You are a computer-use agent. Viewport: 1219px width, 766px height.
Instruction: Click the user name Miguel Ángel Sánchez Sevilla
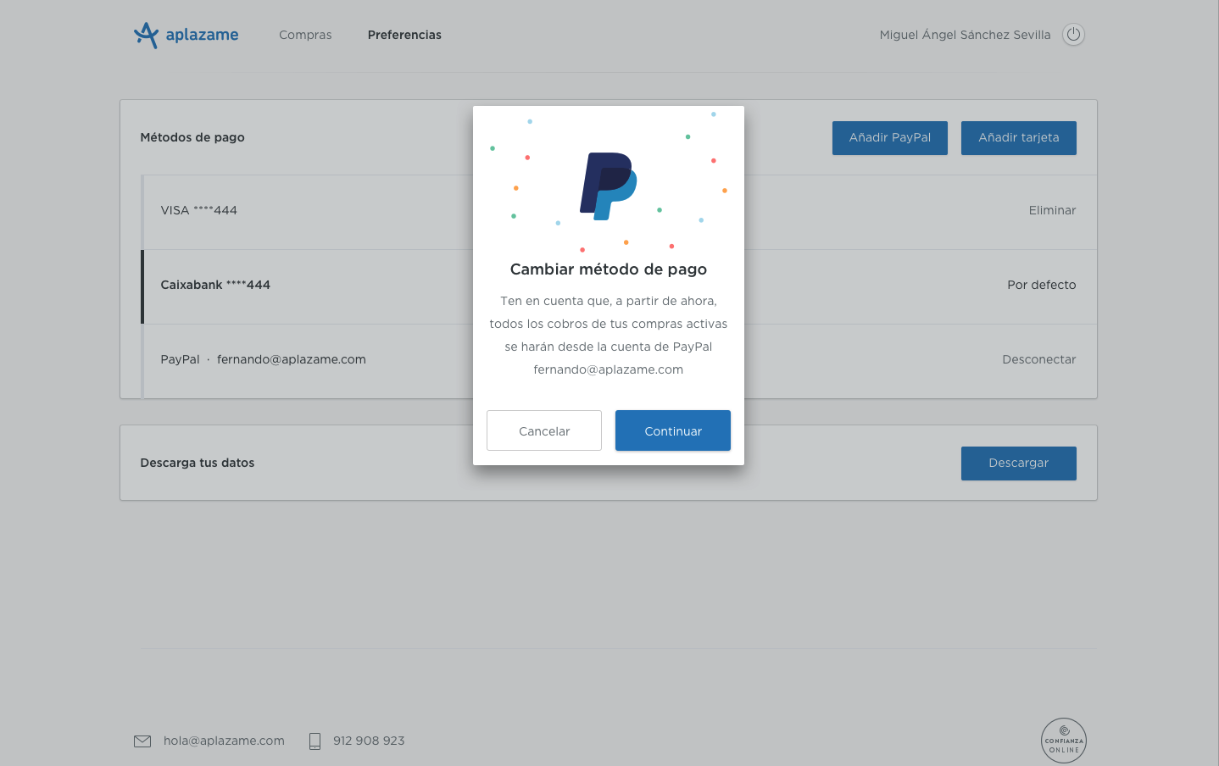tap(965, 35)
